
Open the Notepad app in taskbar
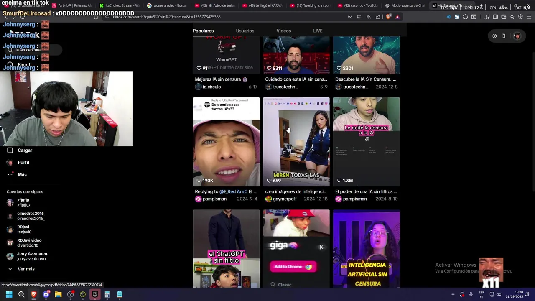pos(120,294)
